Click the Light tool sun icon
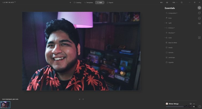Screen dimensions: 202x109 [167, 23]
